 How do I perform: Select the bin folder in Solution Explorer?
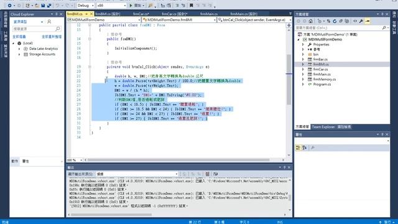coord(316,54)
